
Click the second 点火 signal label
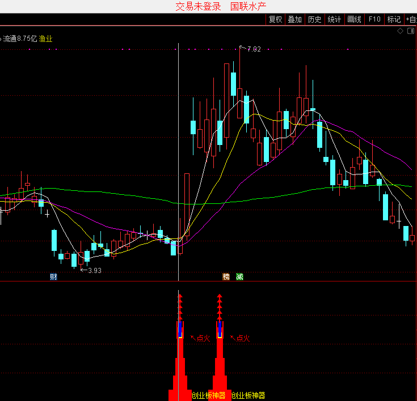click(x=243, y=338)
